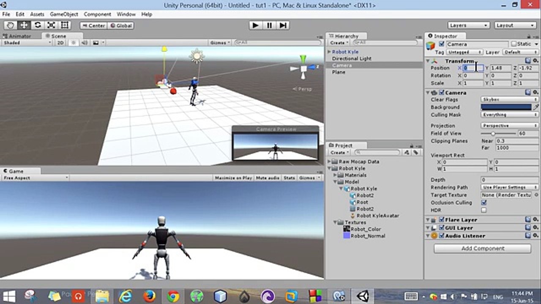Click the Add Component button
The image size is (541, 304).
click(x=483, y=248)
